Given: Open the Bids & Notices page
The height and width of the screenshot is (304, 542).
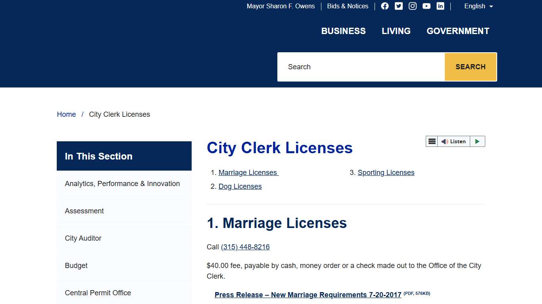Looking at the screenshot, I should [348, 6].
